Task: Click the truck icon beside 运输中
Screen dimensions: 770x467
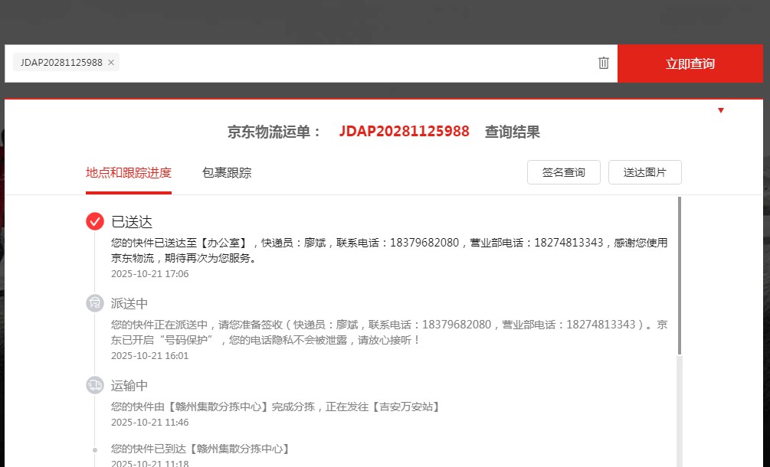Action: coord(95,385)
